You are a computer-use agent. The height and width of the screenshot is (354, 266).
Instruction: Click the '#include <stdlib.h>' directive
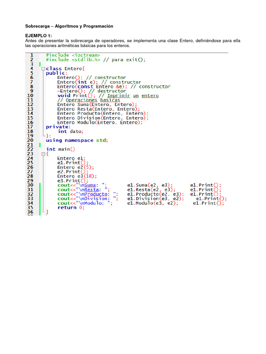point(73,59)
